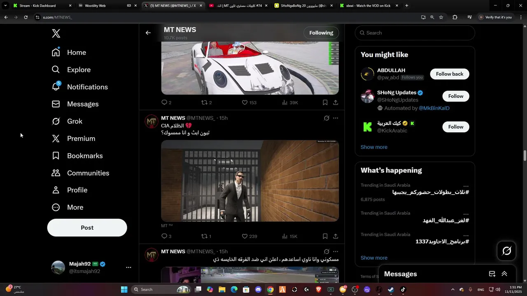Like the tweet showing 153 likes
527x296 pixels.
point(249,102)
